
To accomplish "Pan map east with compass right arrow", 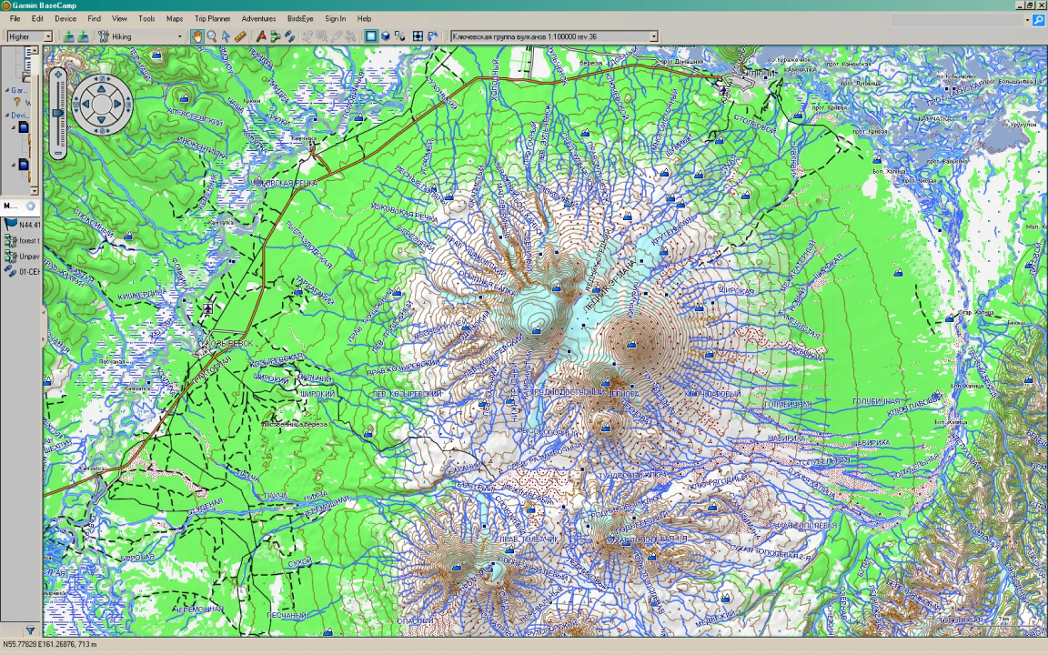I will [118, 104].
